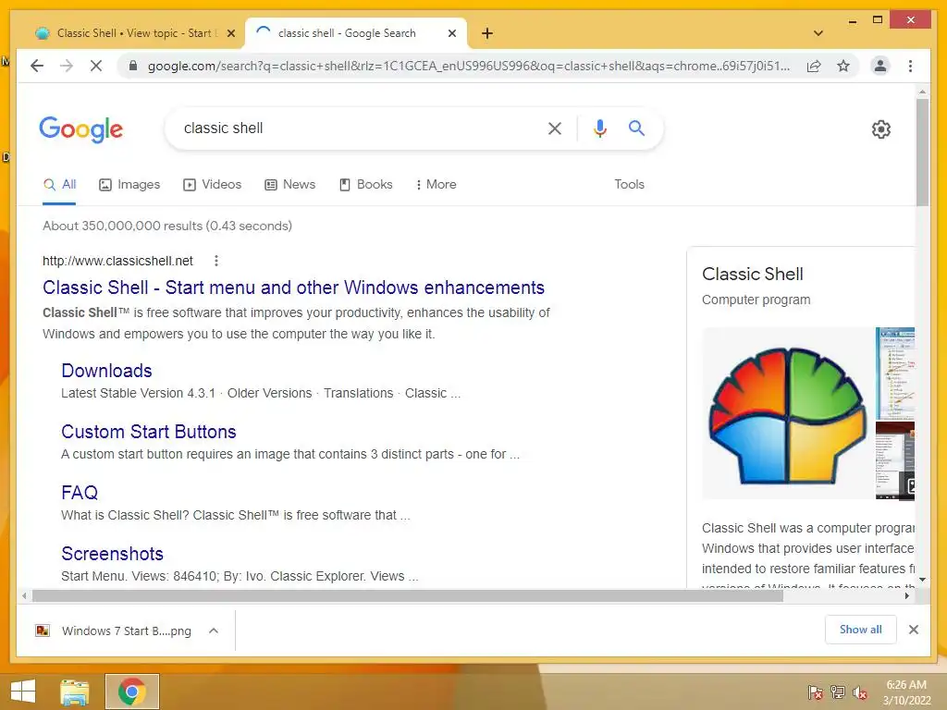Click the vertical scrollbar thumb

click(922, 153)
